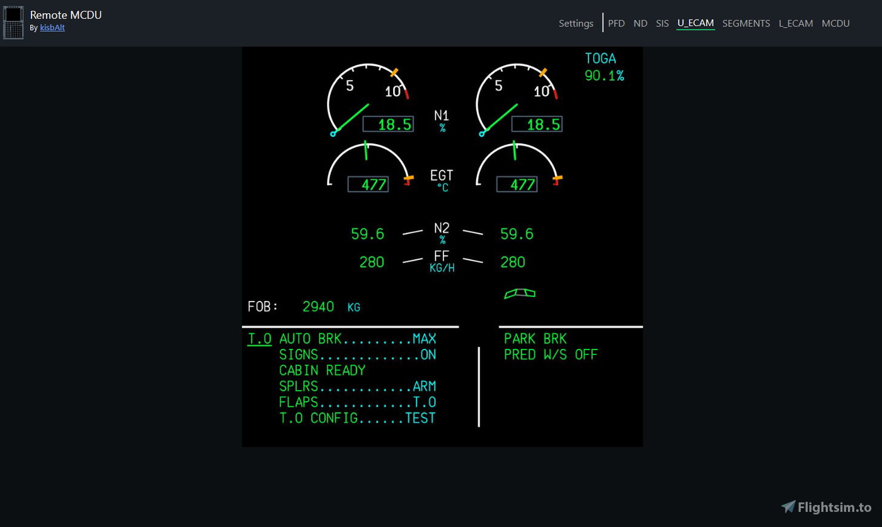882x527 pixels.
Task: Click the Flightsim.to paper plane icon
Action: coord(787,506)
